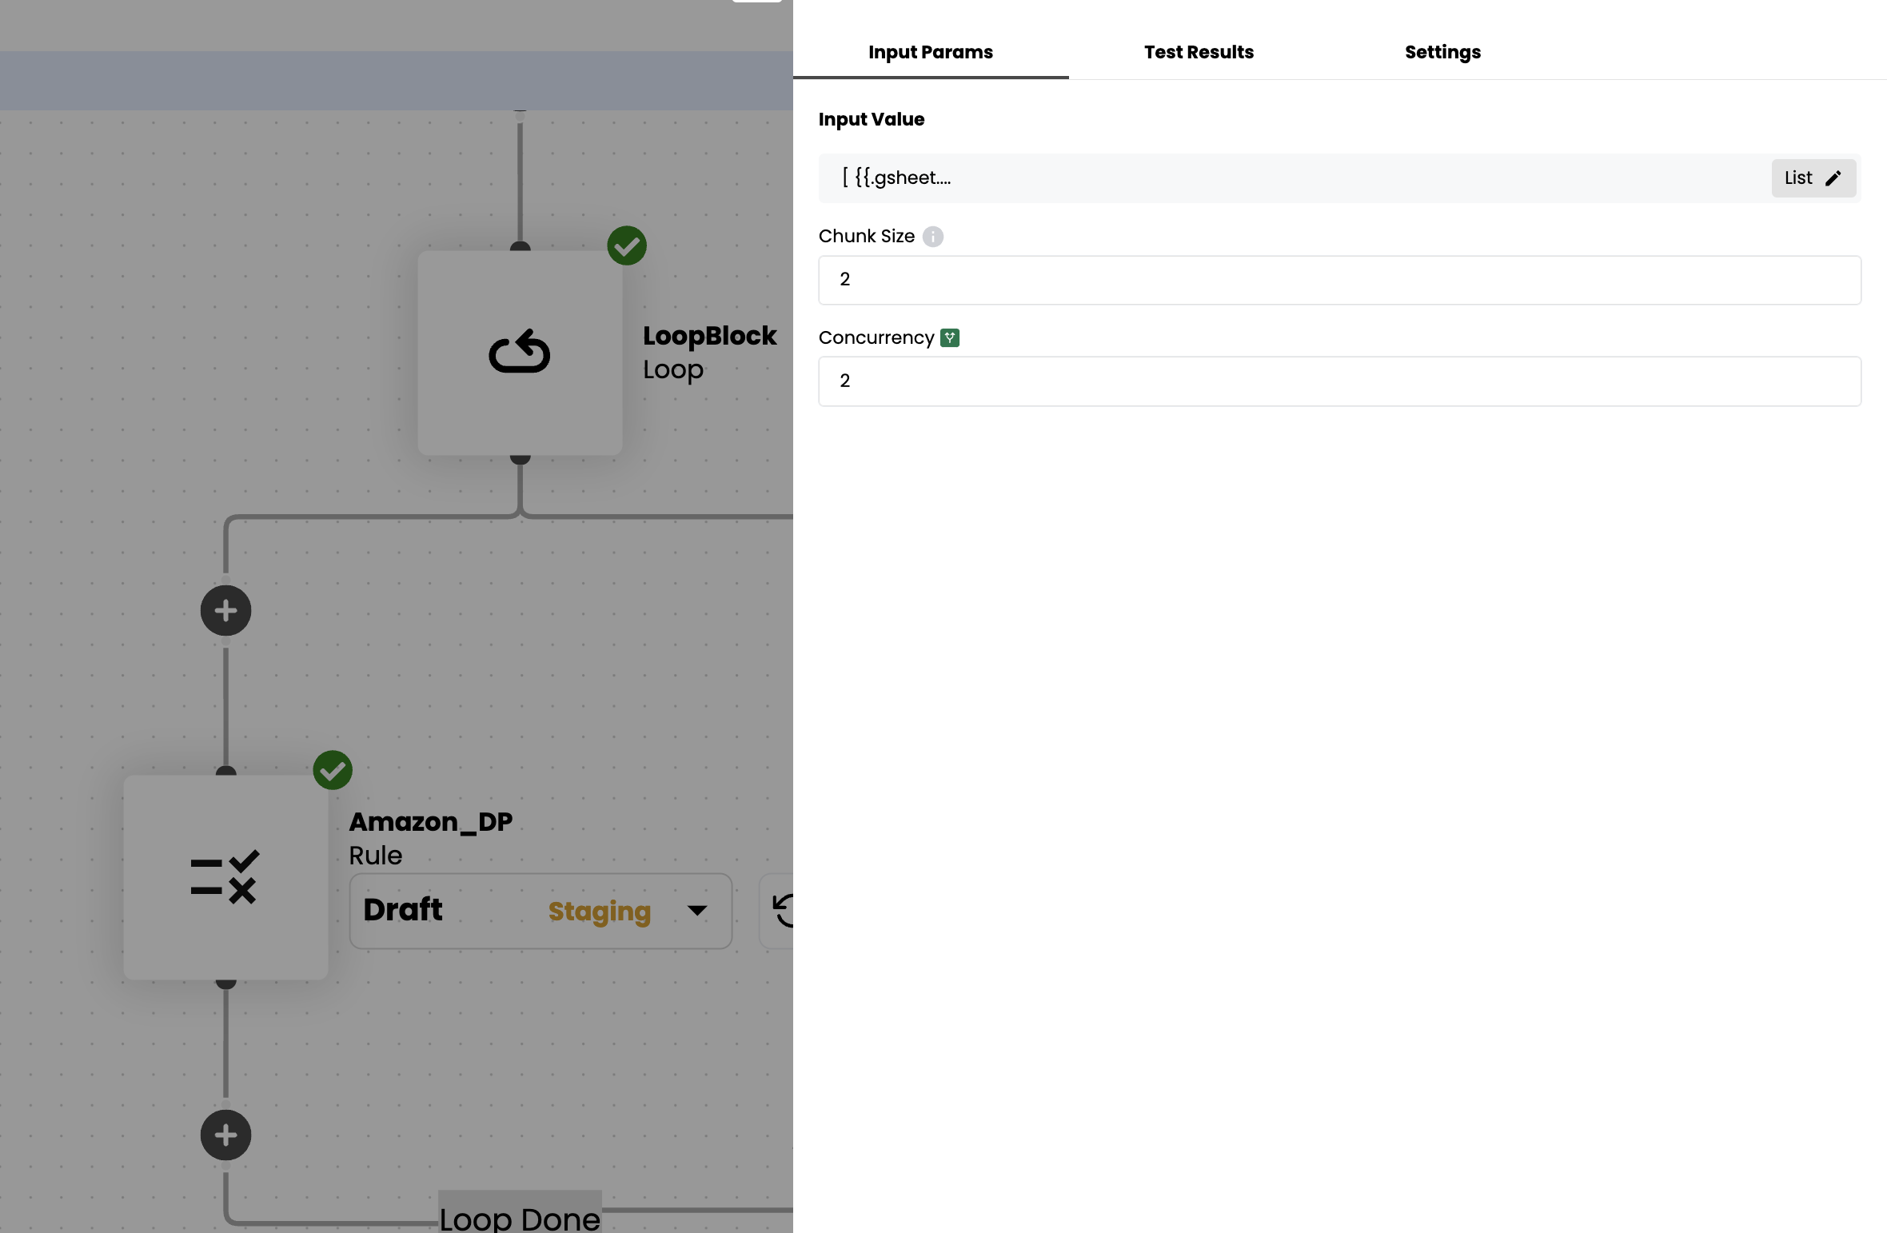Expand the Draft Staging version dropdown
This screenshot has width=1887, height=1233.
click(541, 911)
